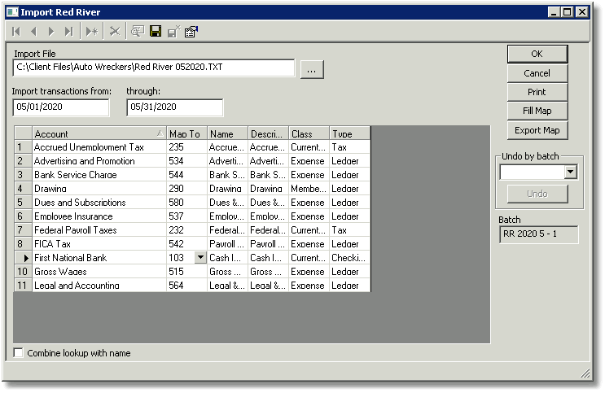Open Map To dropdown for First National Bank
The width and height of the screenshot is (605, 393).
click(x=200, y=257)
